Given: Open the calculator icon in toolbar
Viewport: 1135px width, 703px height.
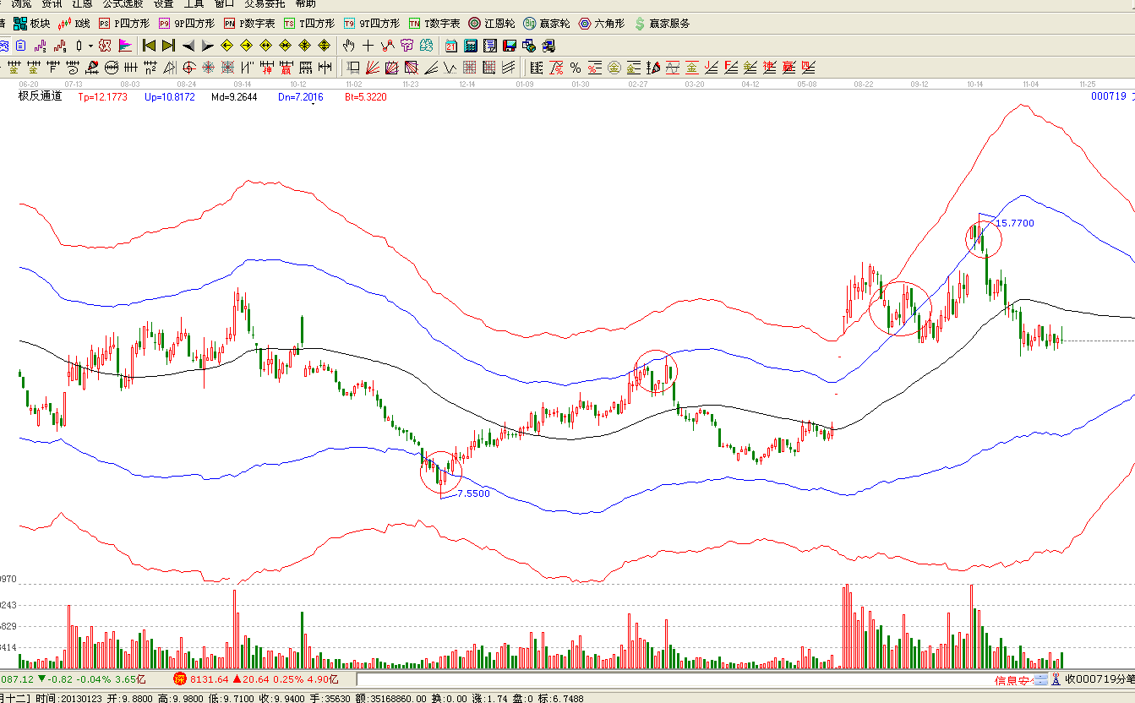Looking at the screenshot, I should tap(471, 46).
